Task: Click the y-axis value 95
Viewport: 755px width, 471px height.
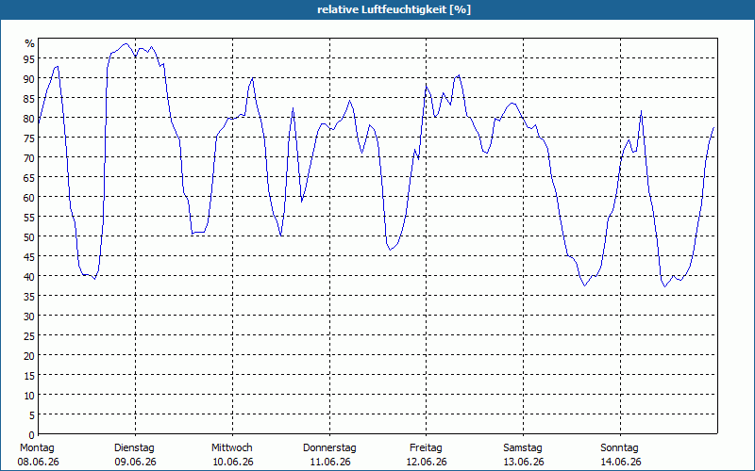Action: coord(29,58)
